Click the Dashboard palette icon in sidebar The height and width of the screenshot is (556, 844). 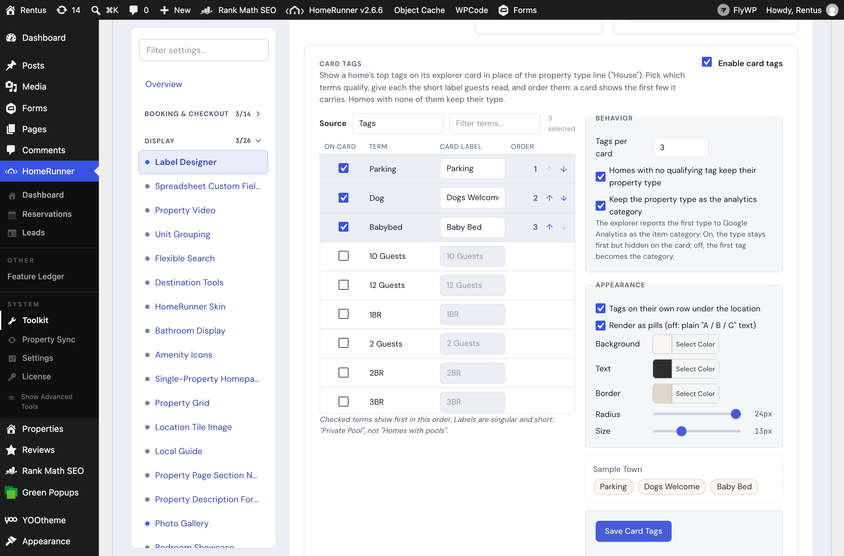11,38
